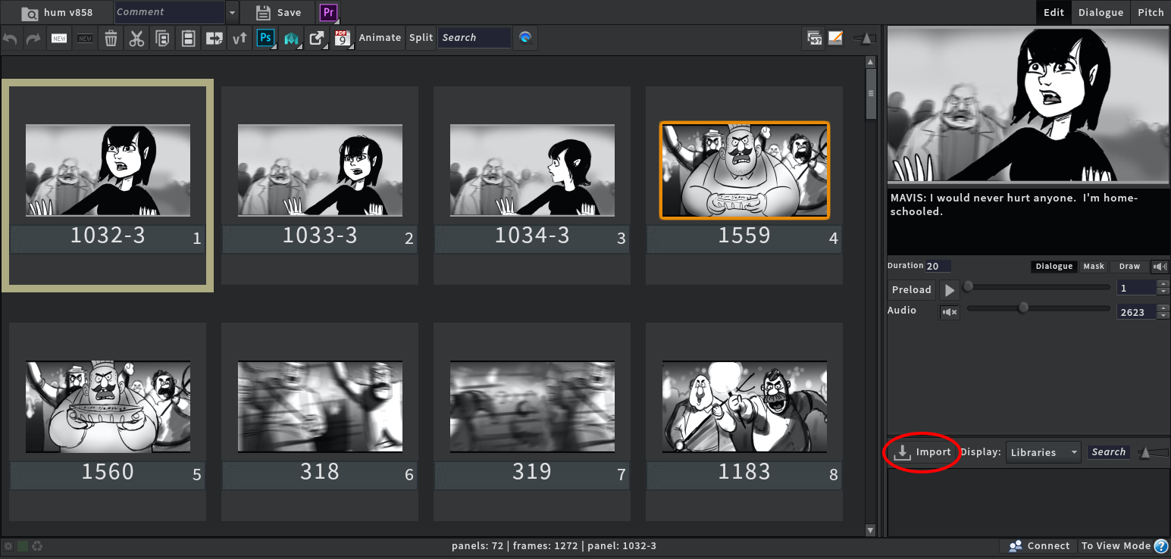Click the Duration field showing 20
The image size is (1171, 559).
938,267
